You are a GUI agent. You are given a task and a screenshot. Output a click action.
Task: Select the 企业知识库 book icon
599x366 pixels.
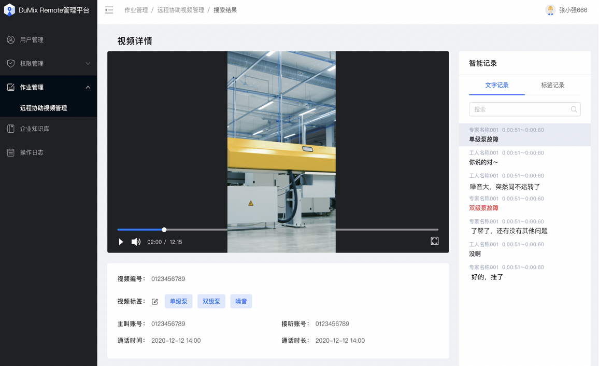pos(10,128)
